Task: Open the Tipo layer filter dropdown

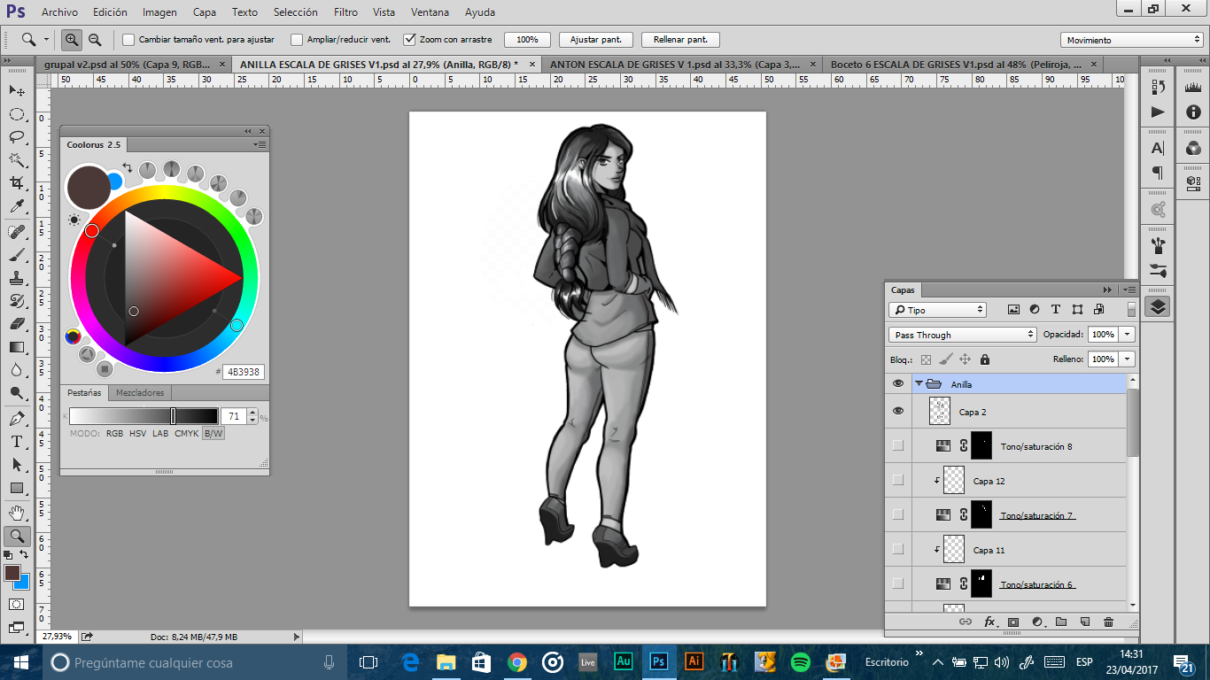Action: (937, 310)
